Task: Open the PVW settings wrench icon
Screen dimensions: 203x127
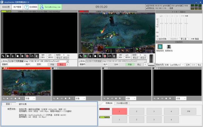Action: pos(3,56)
